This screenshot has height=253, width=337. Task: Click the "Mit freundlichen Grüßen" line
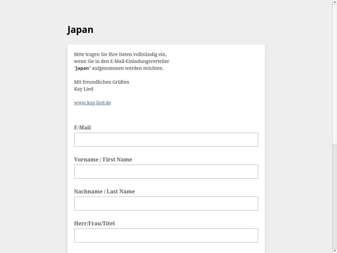pos(101,82)
